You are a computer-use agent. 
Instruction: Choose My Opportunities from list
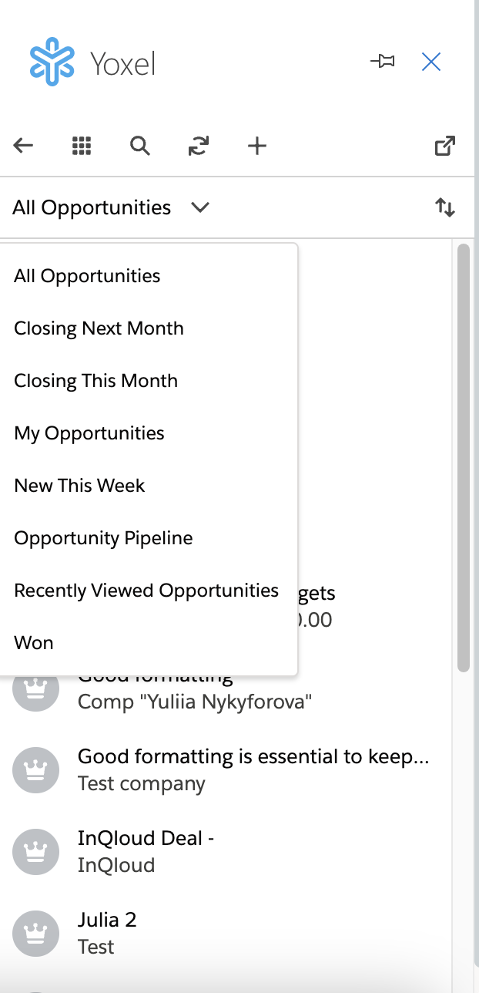pyautogui.click(x=89, y=433)
